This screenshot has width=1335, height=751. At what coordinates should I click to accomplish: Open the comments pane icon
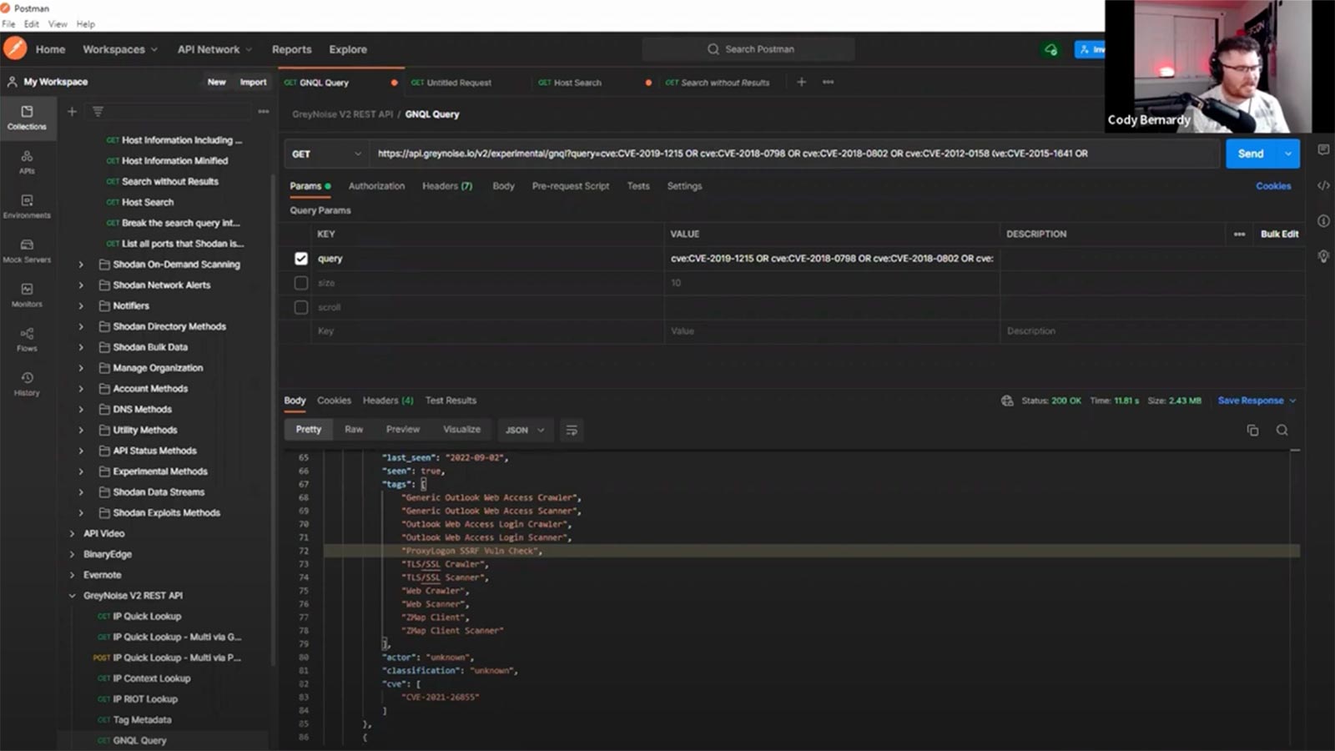pos(1323,149)
